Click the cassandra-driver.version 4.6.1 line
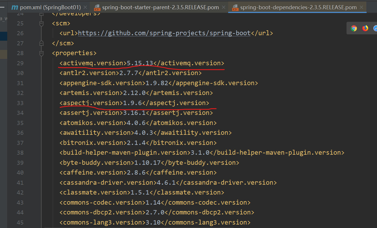The width and height of the screenshot is (377, 228). [x=168, y=182]
